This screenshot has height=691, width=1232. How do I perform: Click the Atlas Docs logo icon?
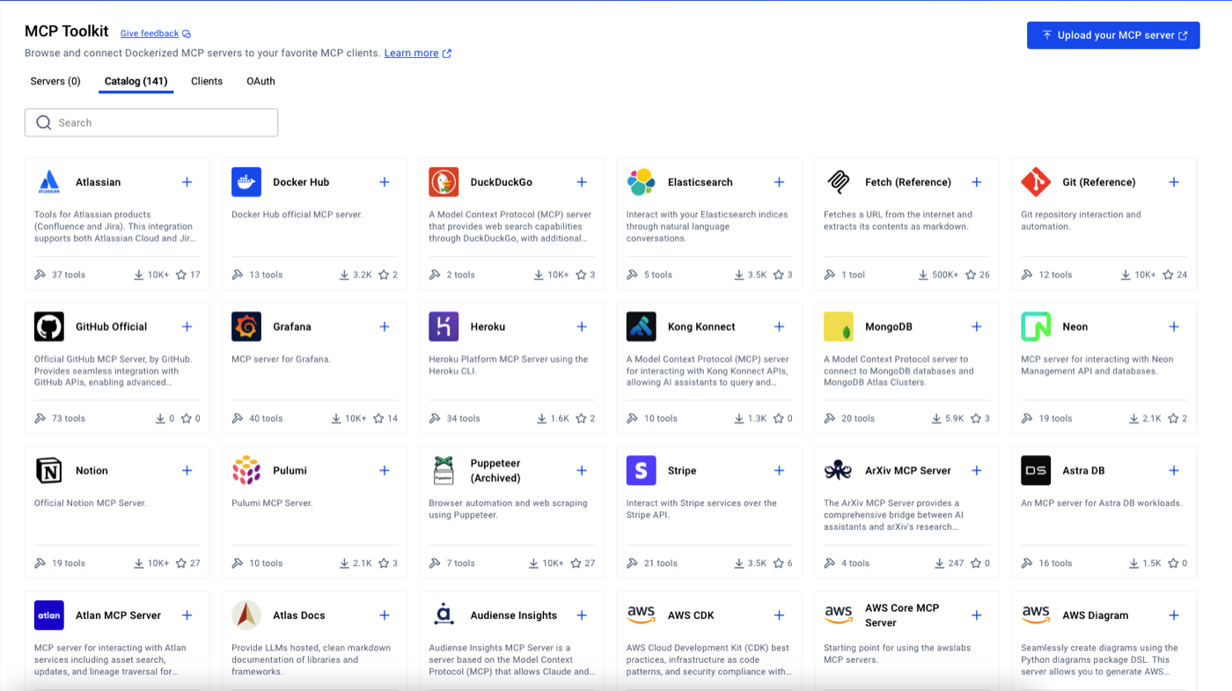tap(246, 615)
